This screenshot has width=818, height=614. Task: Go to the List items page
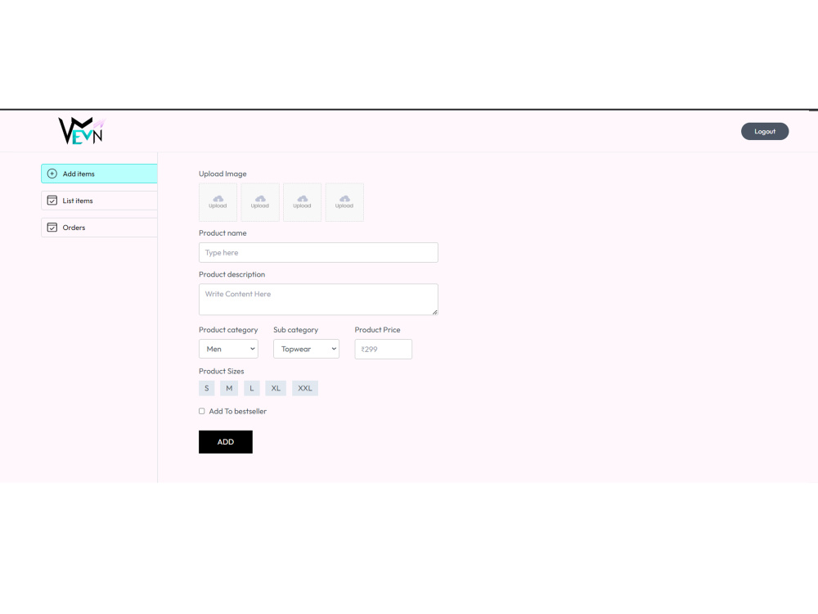tap(99, 201)
